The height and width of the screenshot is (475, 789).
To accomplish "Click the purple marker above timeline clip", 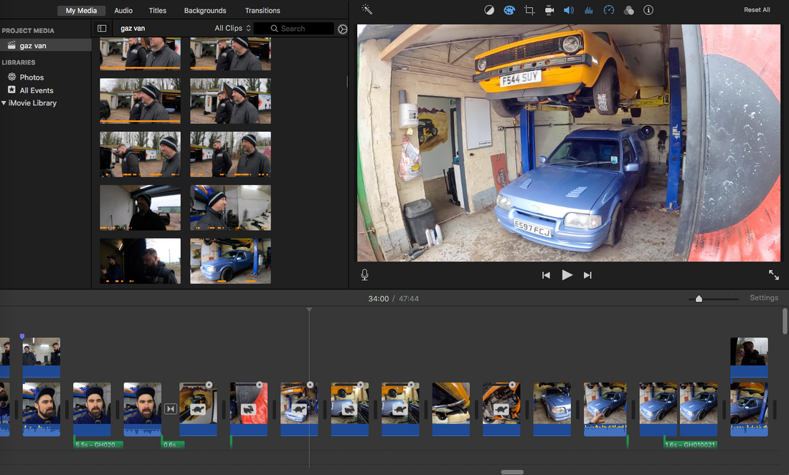I will tap(22, 336).
